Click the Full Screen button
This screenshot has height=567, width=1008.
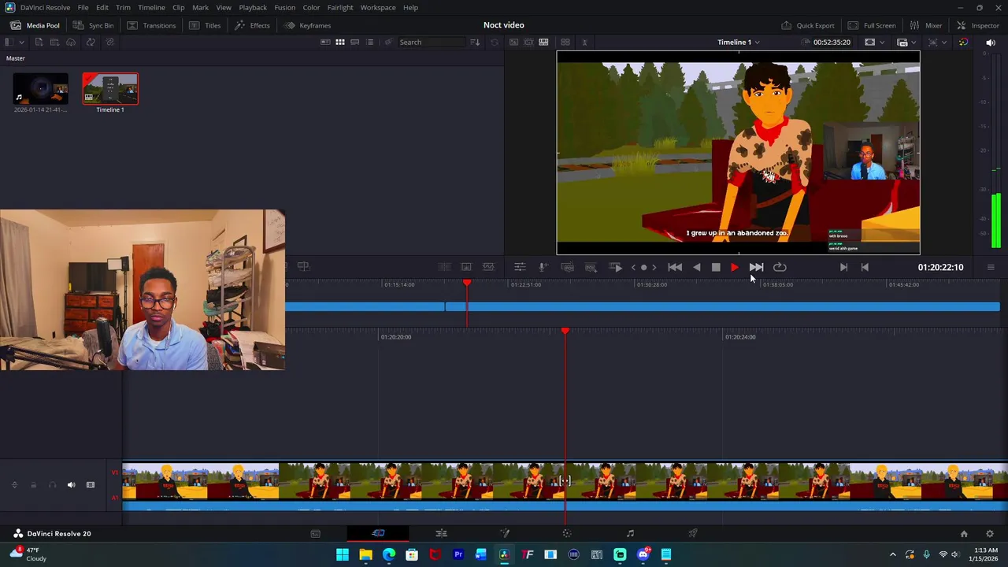click(x=872, y=25)
